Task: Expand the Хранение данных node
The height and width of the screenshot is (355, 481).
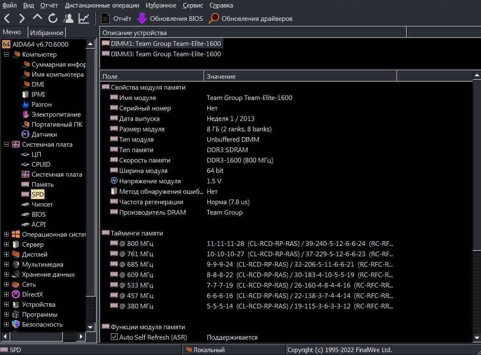Action: [x=6, y=274]
